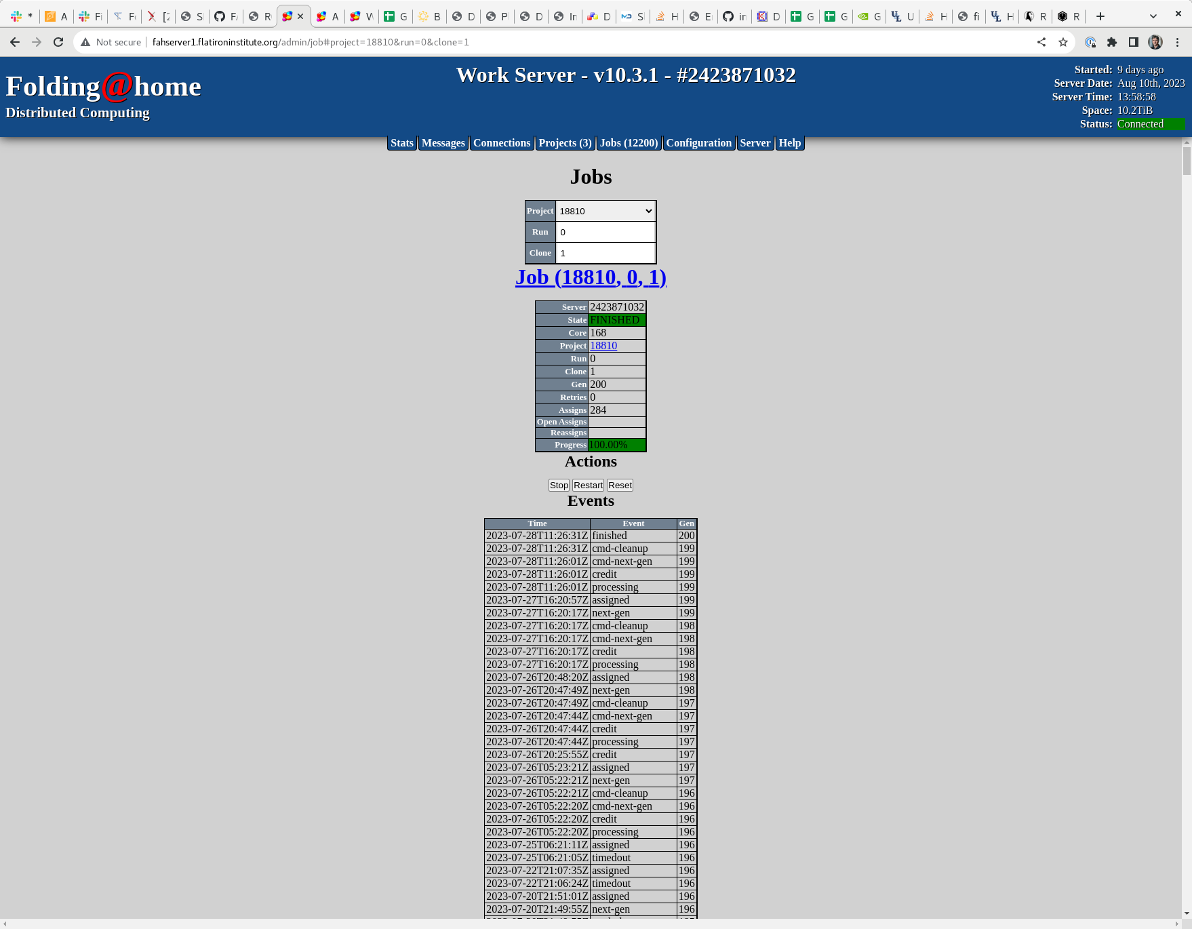1192x929 pixels.
Task: Click the browser back arrow
Action: pyautogui.click(x=15, y=42)
